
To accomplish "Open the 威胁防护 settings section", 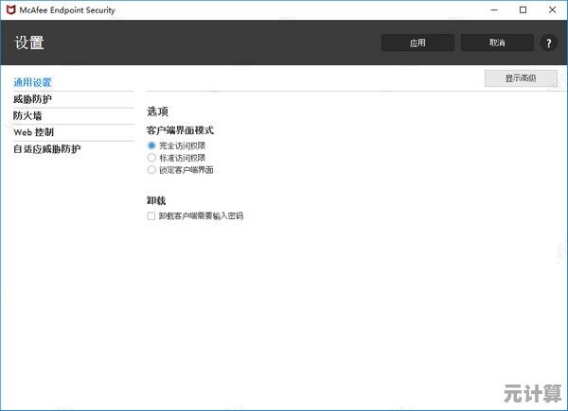I will 32,98.
